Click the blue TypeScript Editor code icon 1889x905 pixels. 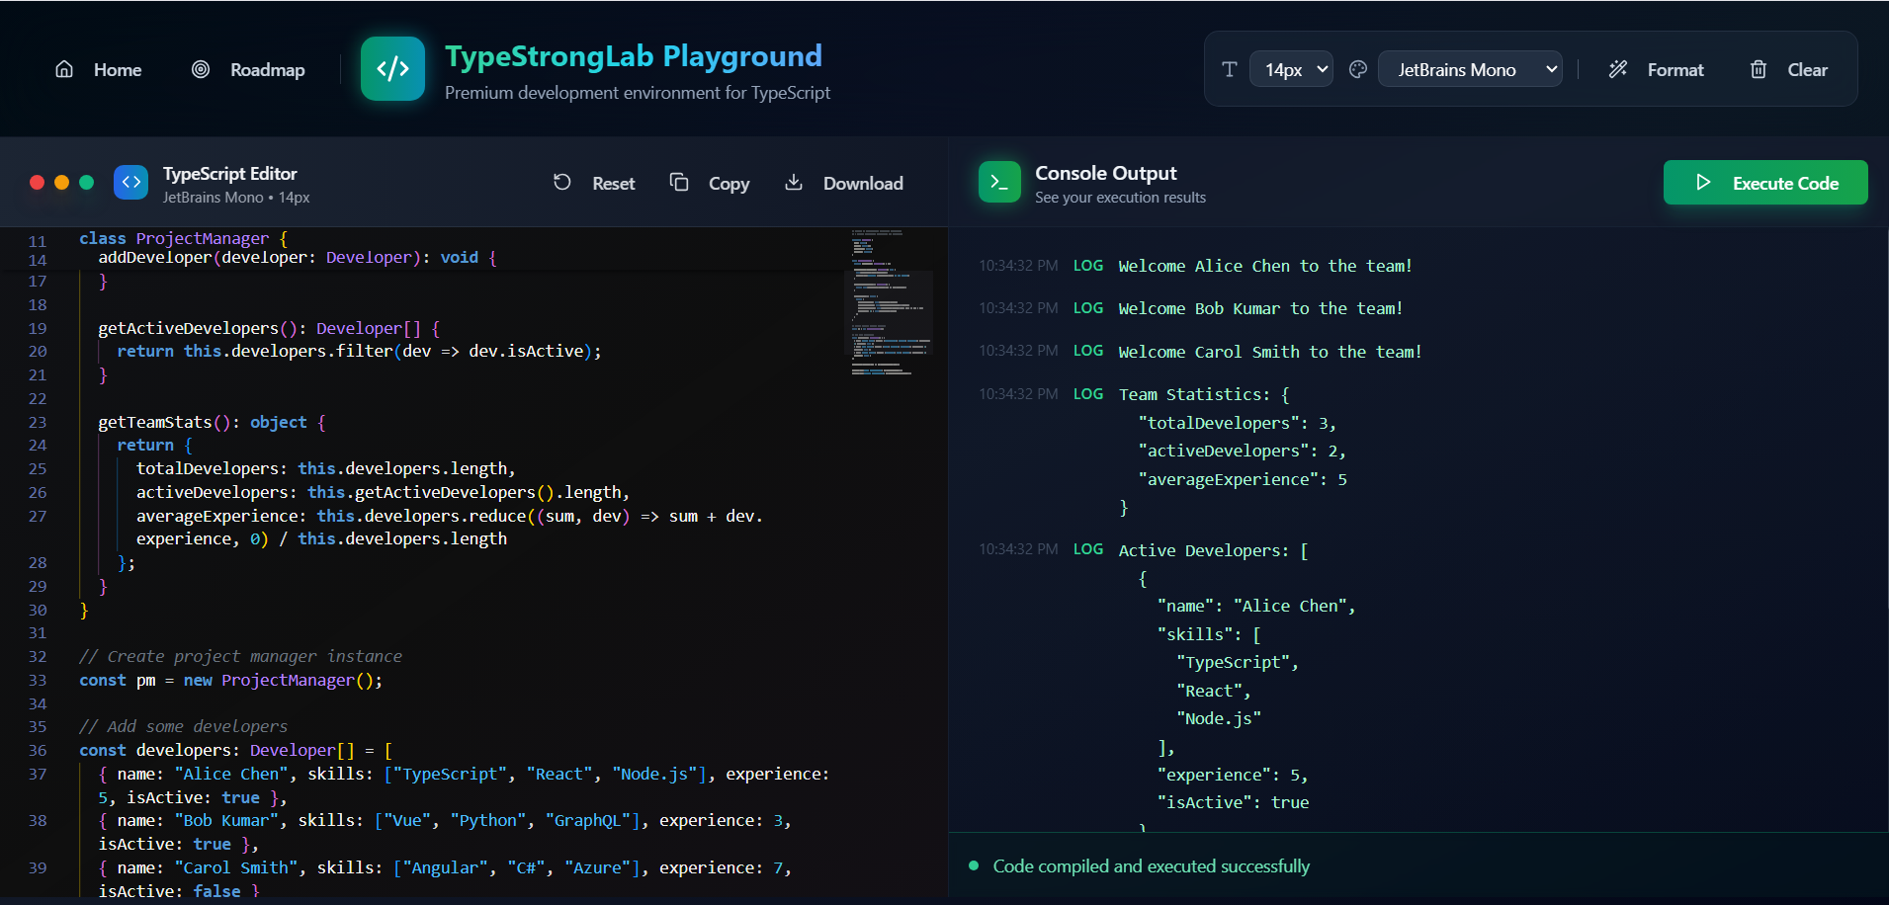click(x=130, y=183)
